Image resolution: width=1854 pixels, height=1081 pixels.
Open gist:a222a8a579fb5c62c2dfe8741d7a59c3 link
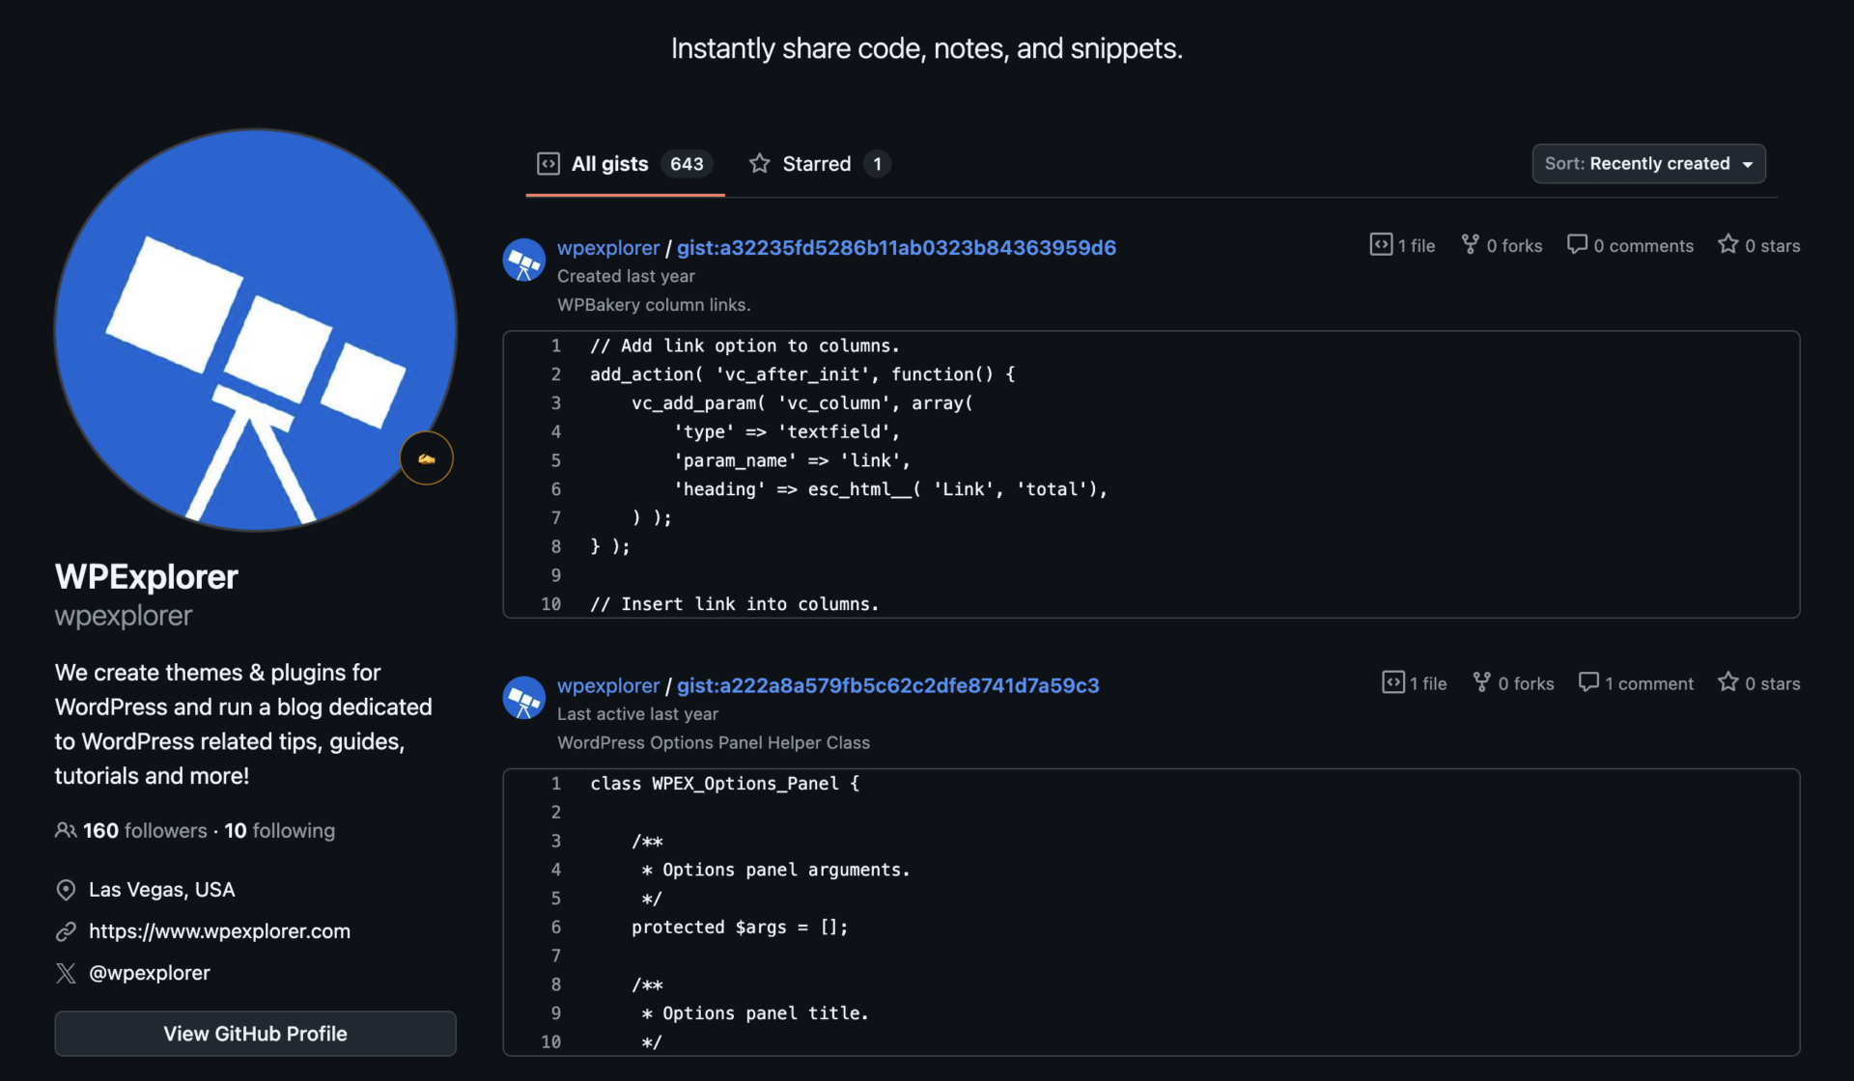pyautogui.click(x=887, y=686)
